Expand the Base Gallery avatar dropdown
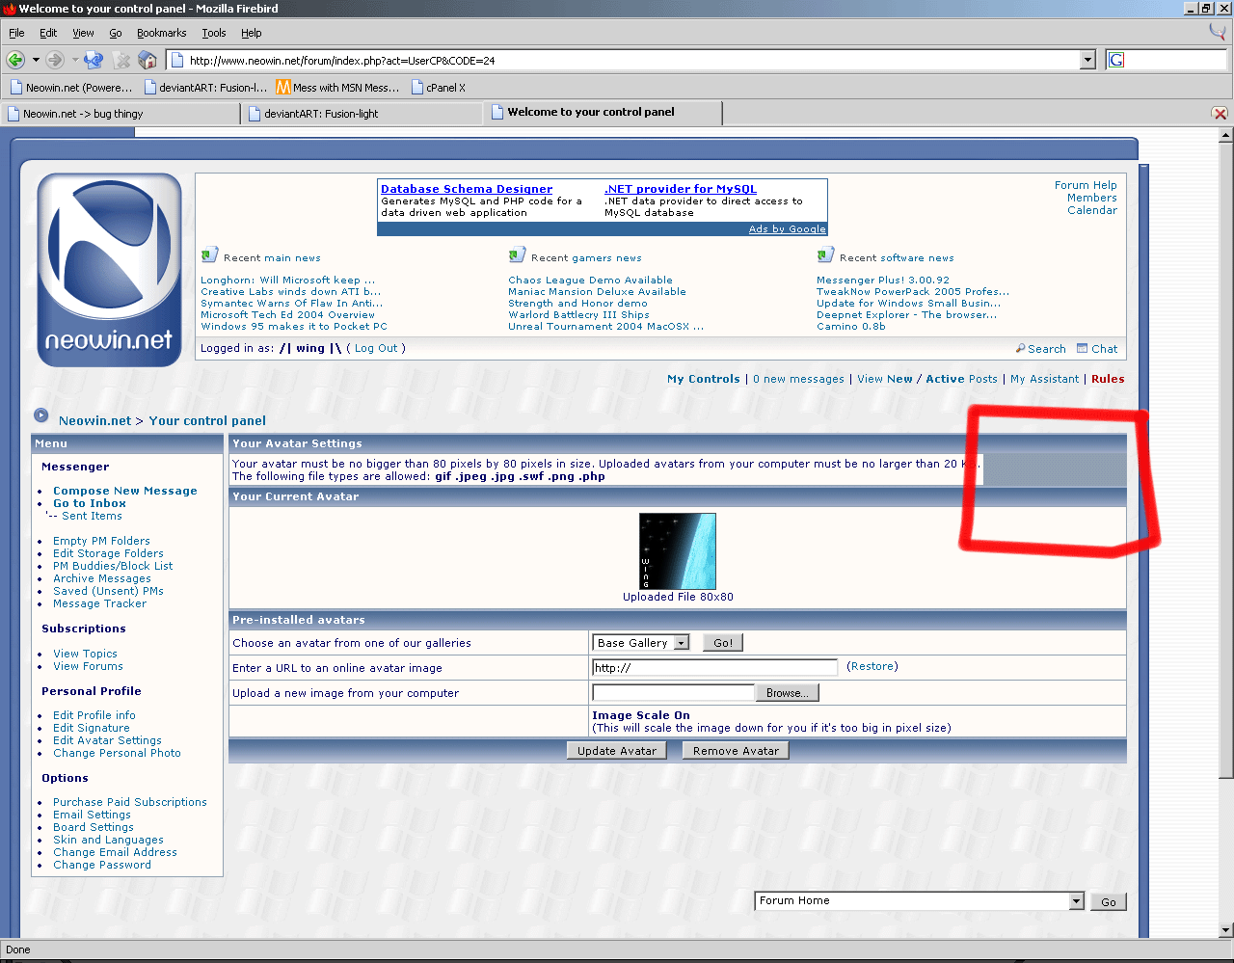Screen dimensions: 1234x963 pyautogui.click(x=681, y=643)
